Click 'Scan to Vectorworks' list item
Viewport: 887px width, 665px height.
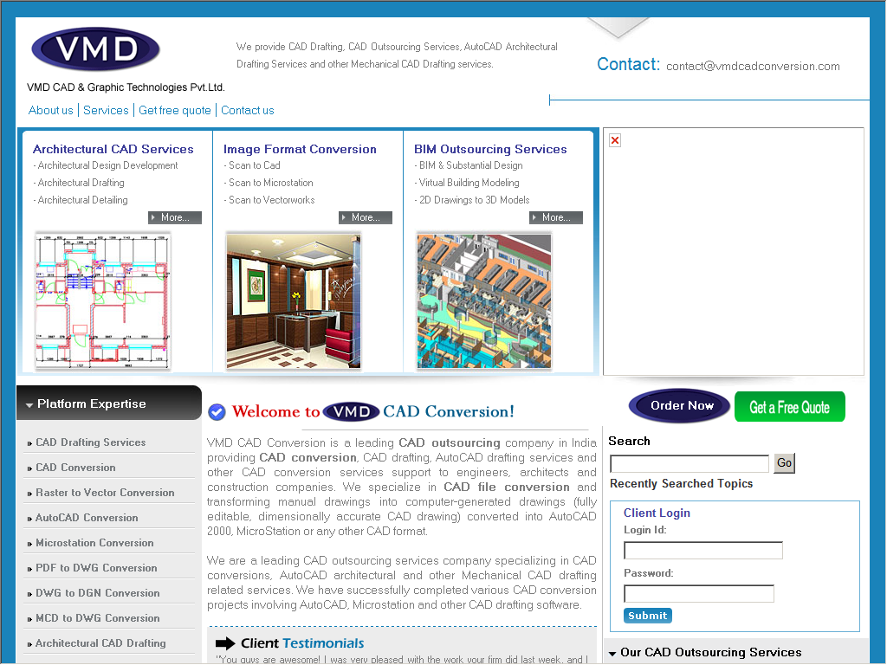click(271, 200)
